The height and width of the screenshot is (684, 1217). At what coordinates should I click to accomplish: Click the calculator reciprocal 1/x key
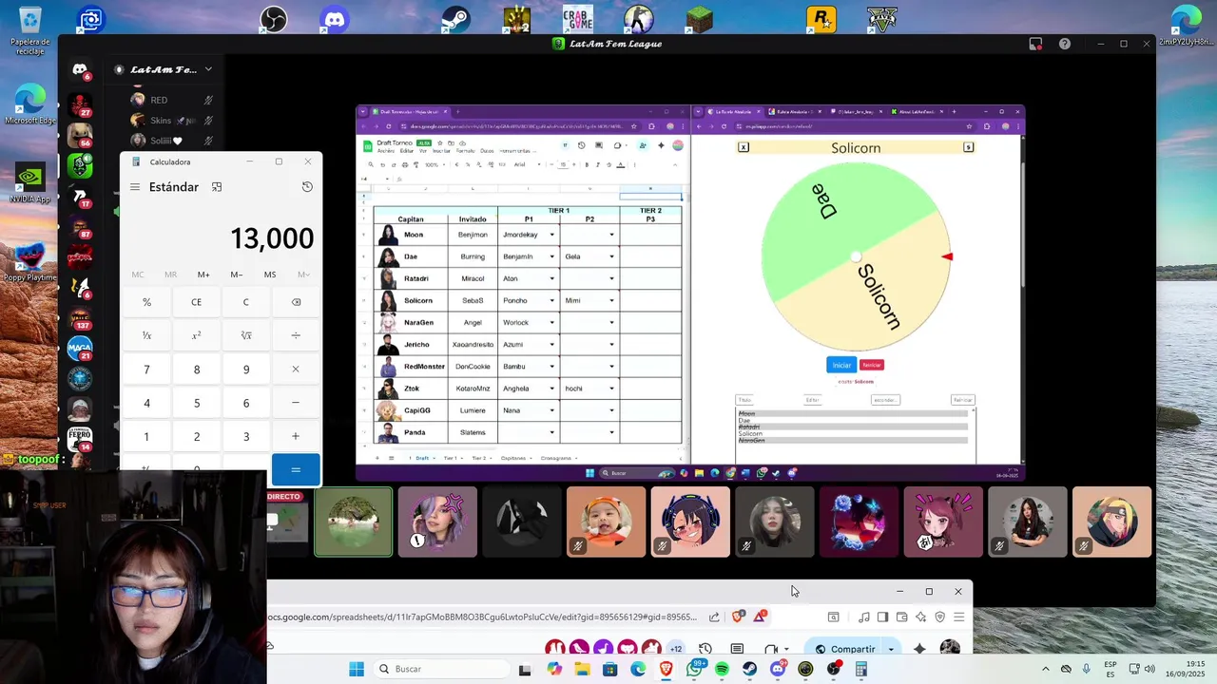click(x=146, y=335)
